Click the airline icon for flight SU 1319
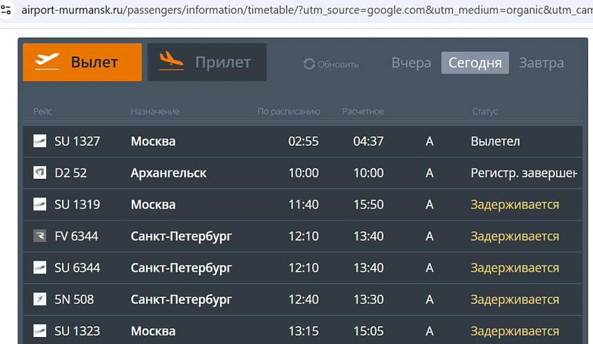This screenshot has width=593, height=344. click(x=40, y=204)
